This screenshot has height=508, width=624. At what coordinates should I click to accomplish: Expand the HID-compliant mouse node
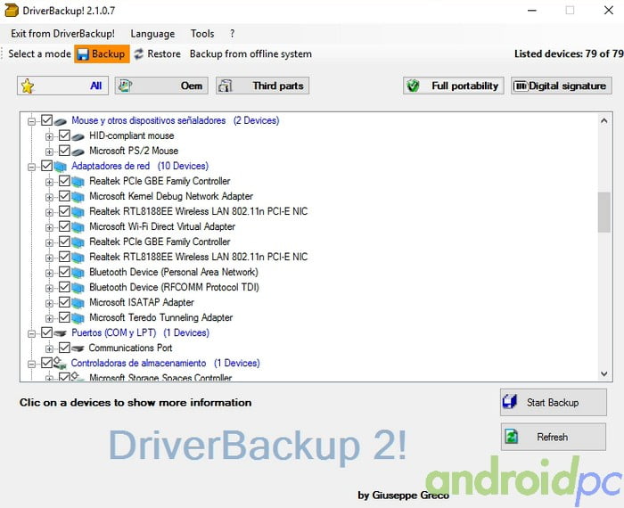click(49, 136)
